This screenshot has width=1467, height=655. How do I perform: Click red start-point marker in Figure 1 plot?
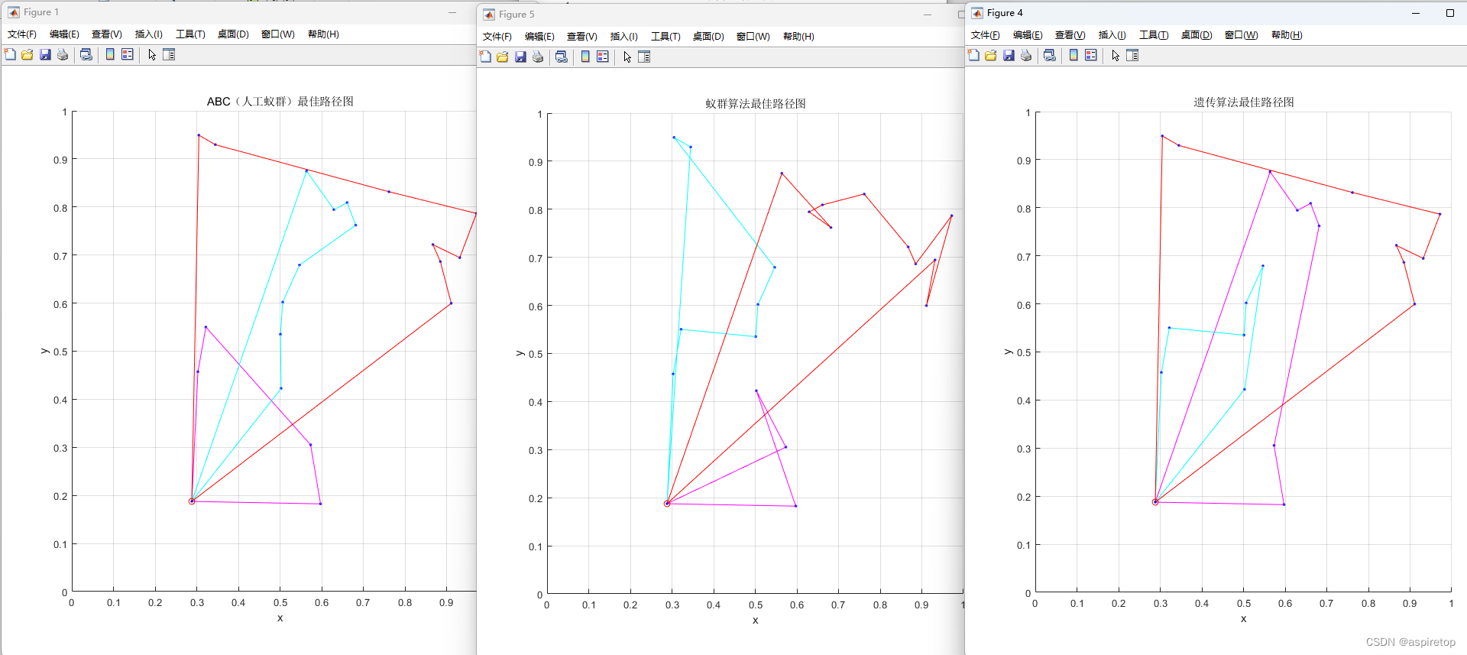point(192,501)
